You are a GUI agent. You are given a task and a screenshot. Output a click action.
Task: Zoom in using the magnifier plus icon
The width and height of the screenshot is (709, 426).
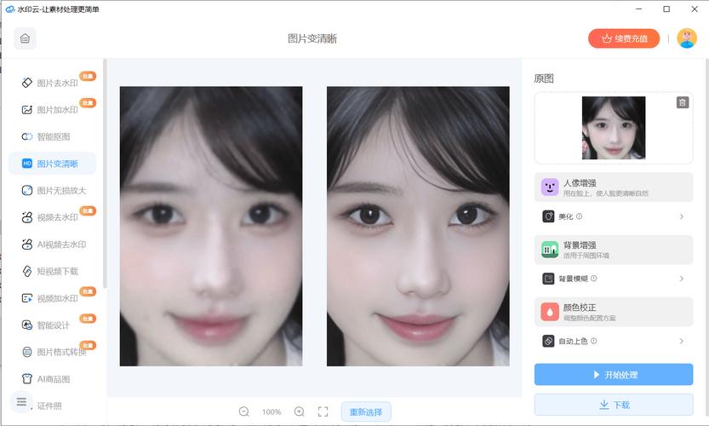click(x=300, y=412)
